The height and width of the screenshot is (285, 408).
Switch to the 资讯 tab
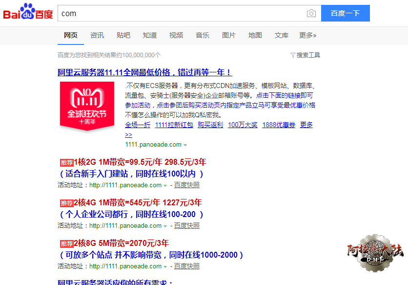[x=97, y=35]
